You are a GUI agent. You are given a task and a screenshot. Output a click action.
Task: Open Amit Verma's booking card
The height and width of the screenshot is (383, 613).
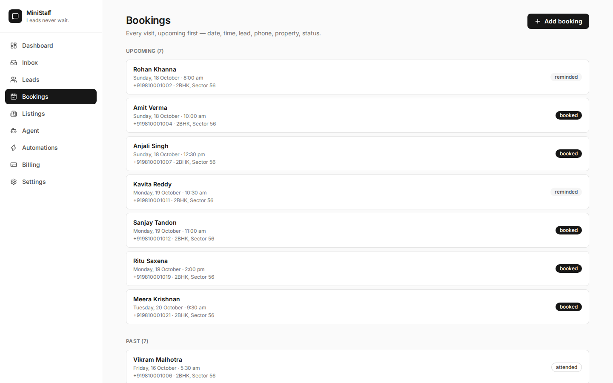358,115
